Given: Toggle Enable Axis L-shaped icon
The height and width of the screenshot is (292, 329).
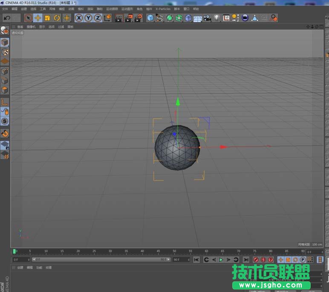Looking at the screenshot, I should (x=5, y=102).
